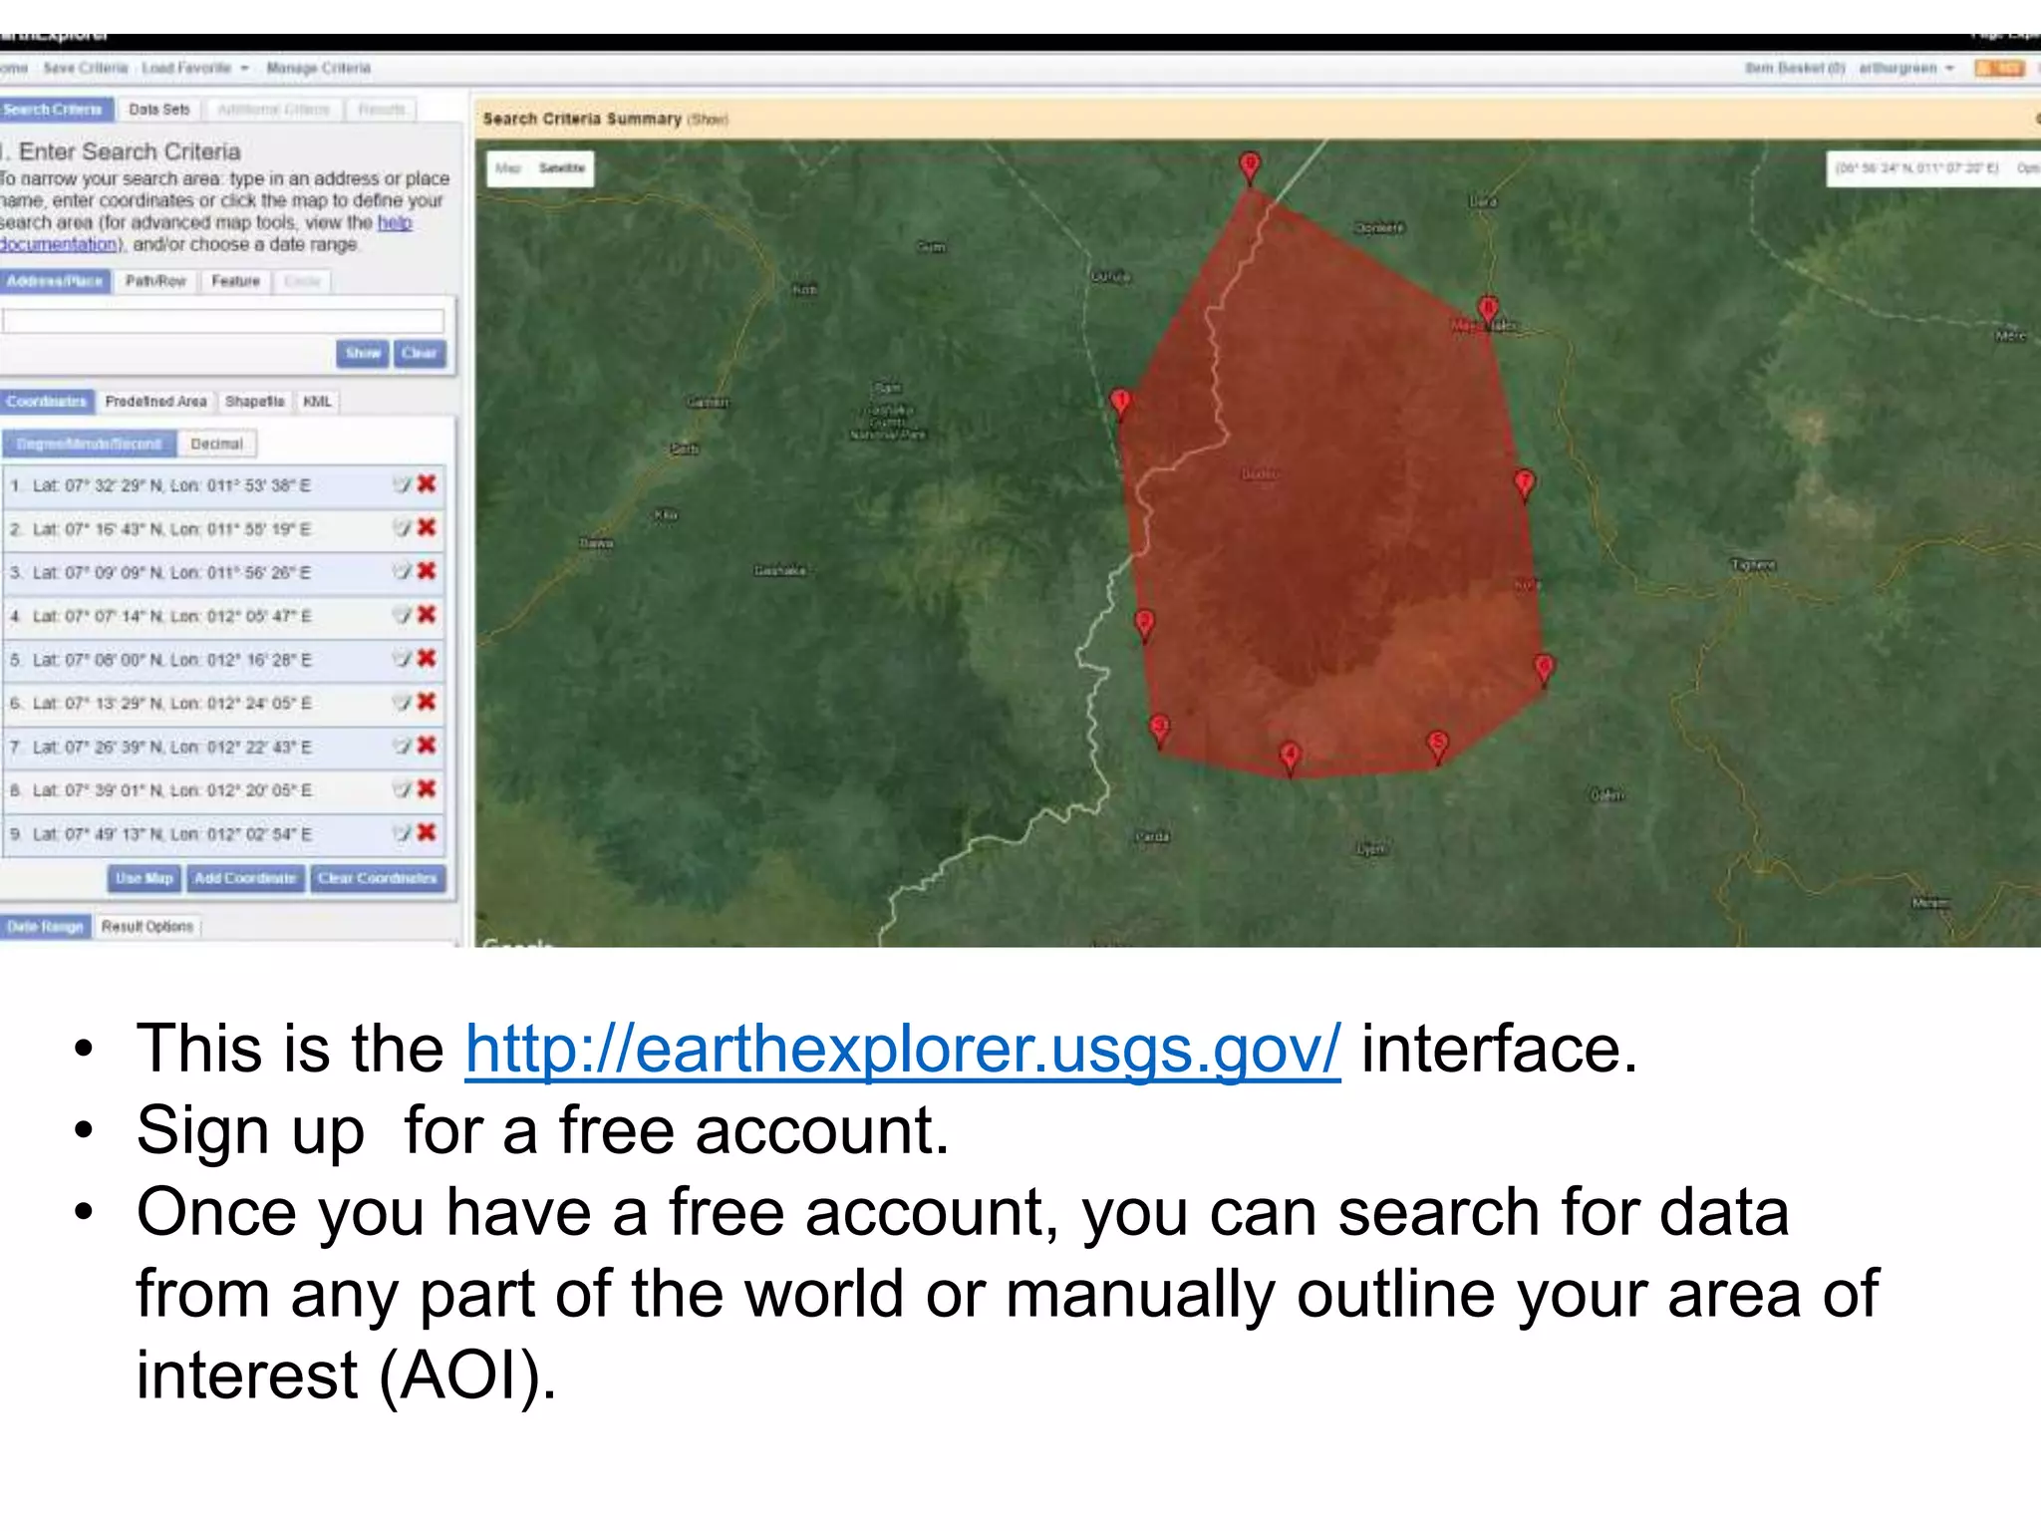Delete coordinate 6 with red X
Viewport: 2041px width, 1531px height.
427,702
